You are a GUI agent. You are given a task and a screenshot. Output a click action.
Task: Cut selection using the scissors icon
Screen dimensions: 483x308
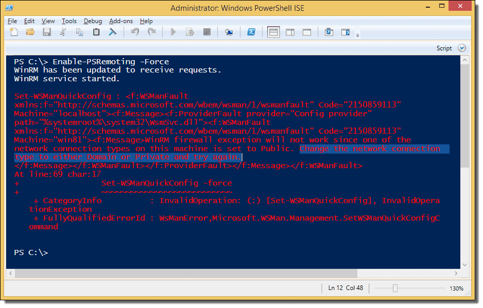[x=63, y=32]
